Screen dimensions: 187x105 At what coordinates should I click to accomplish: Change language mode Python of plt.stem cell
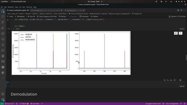[x=182, y=29]
